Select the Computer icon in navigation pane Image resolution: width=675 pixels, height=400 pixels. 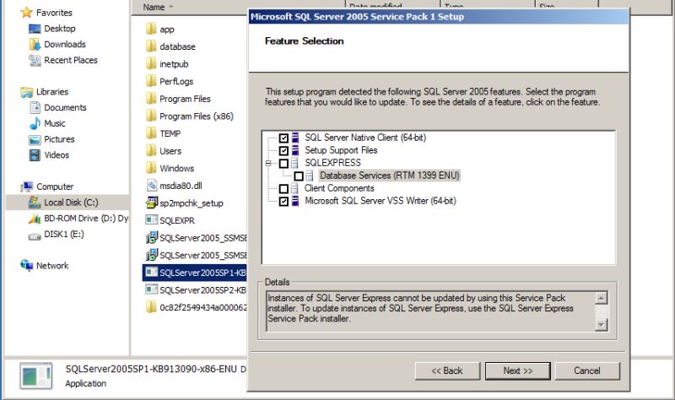click(27, 186)
